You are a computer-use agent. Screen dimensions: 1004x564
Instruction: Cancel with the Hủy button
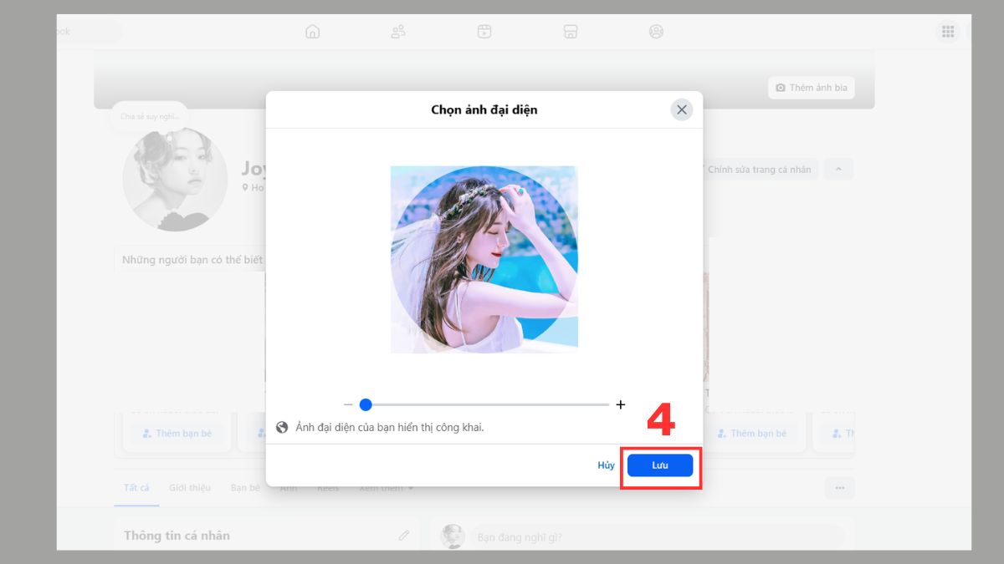(x=606, y=465)
